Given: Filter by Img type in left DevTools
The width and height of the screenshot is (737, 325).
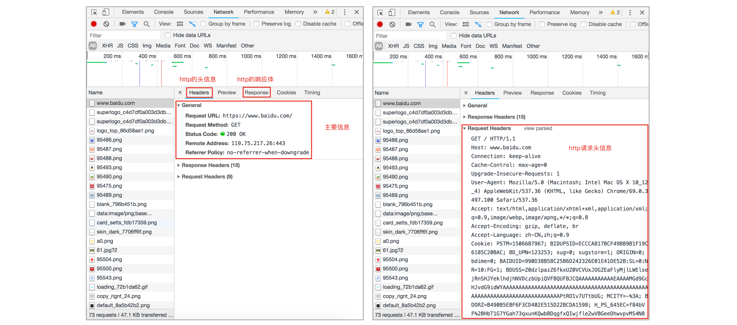Looking at the screenshot, I should 147,46.
